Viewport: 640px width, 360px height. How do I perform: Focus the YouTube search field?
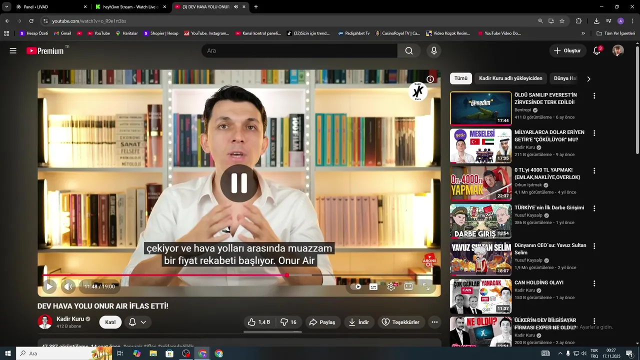(299, 50)
